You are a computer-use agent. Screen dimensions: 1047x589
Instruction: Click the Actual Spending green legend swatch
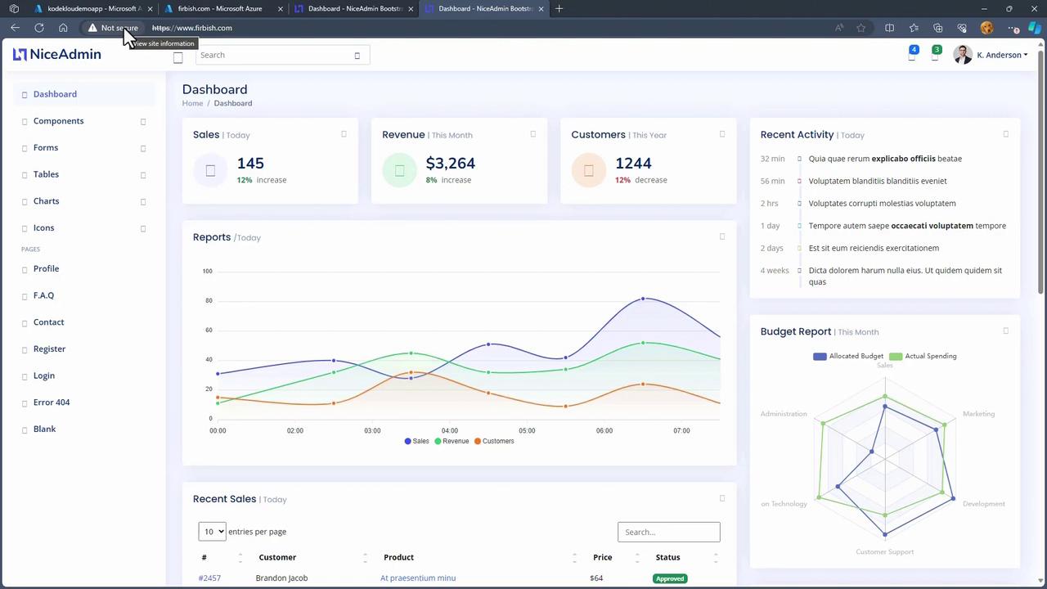(896, 357)
